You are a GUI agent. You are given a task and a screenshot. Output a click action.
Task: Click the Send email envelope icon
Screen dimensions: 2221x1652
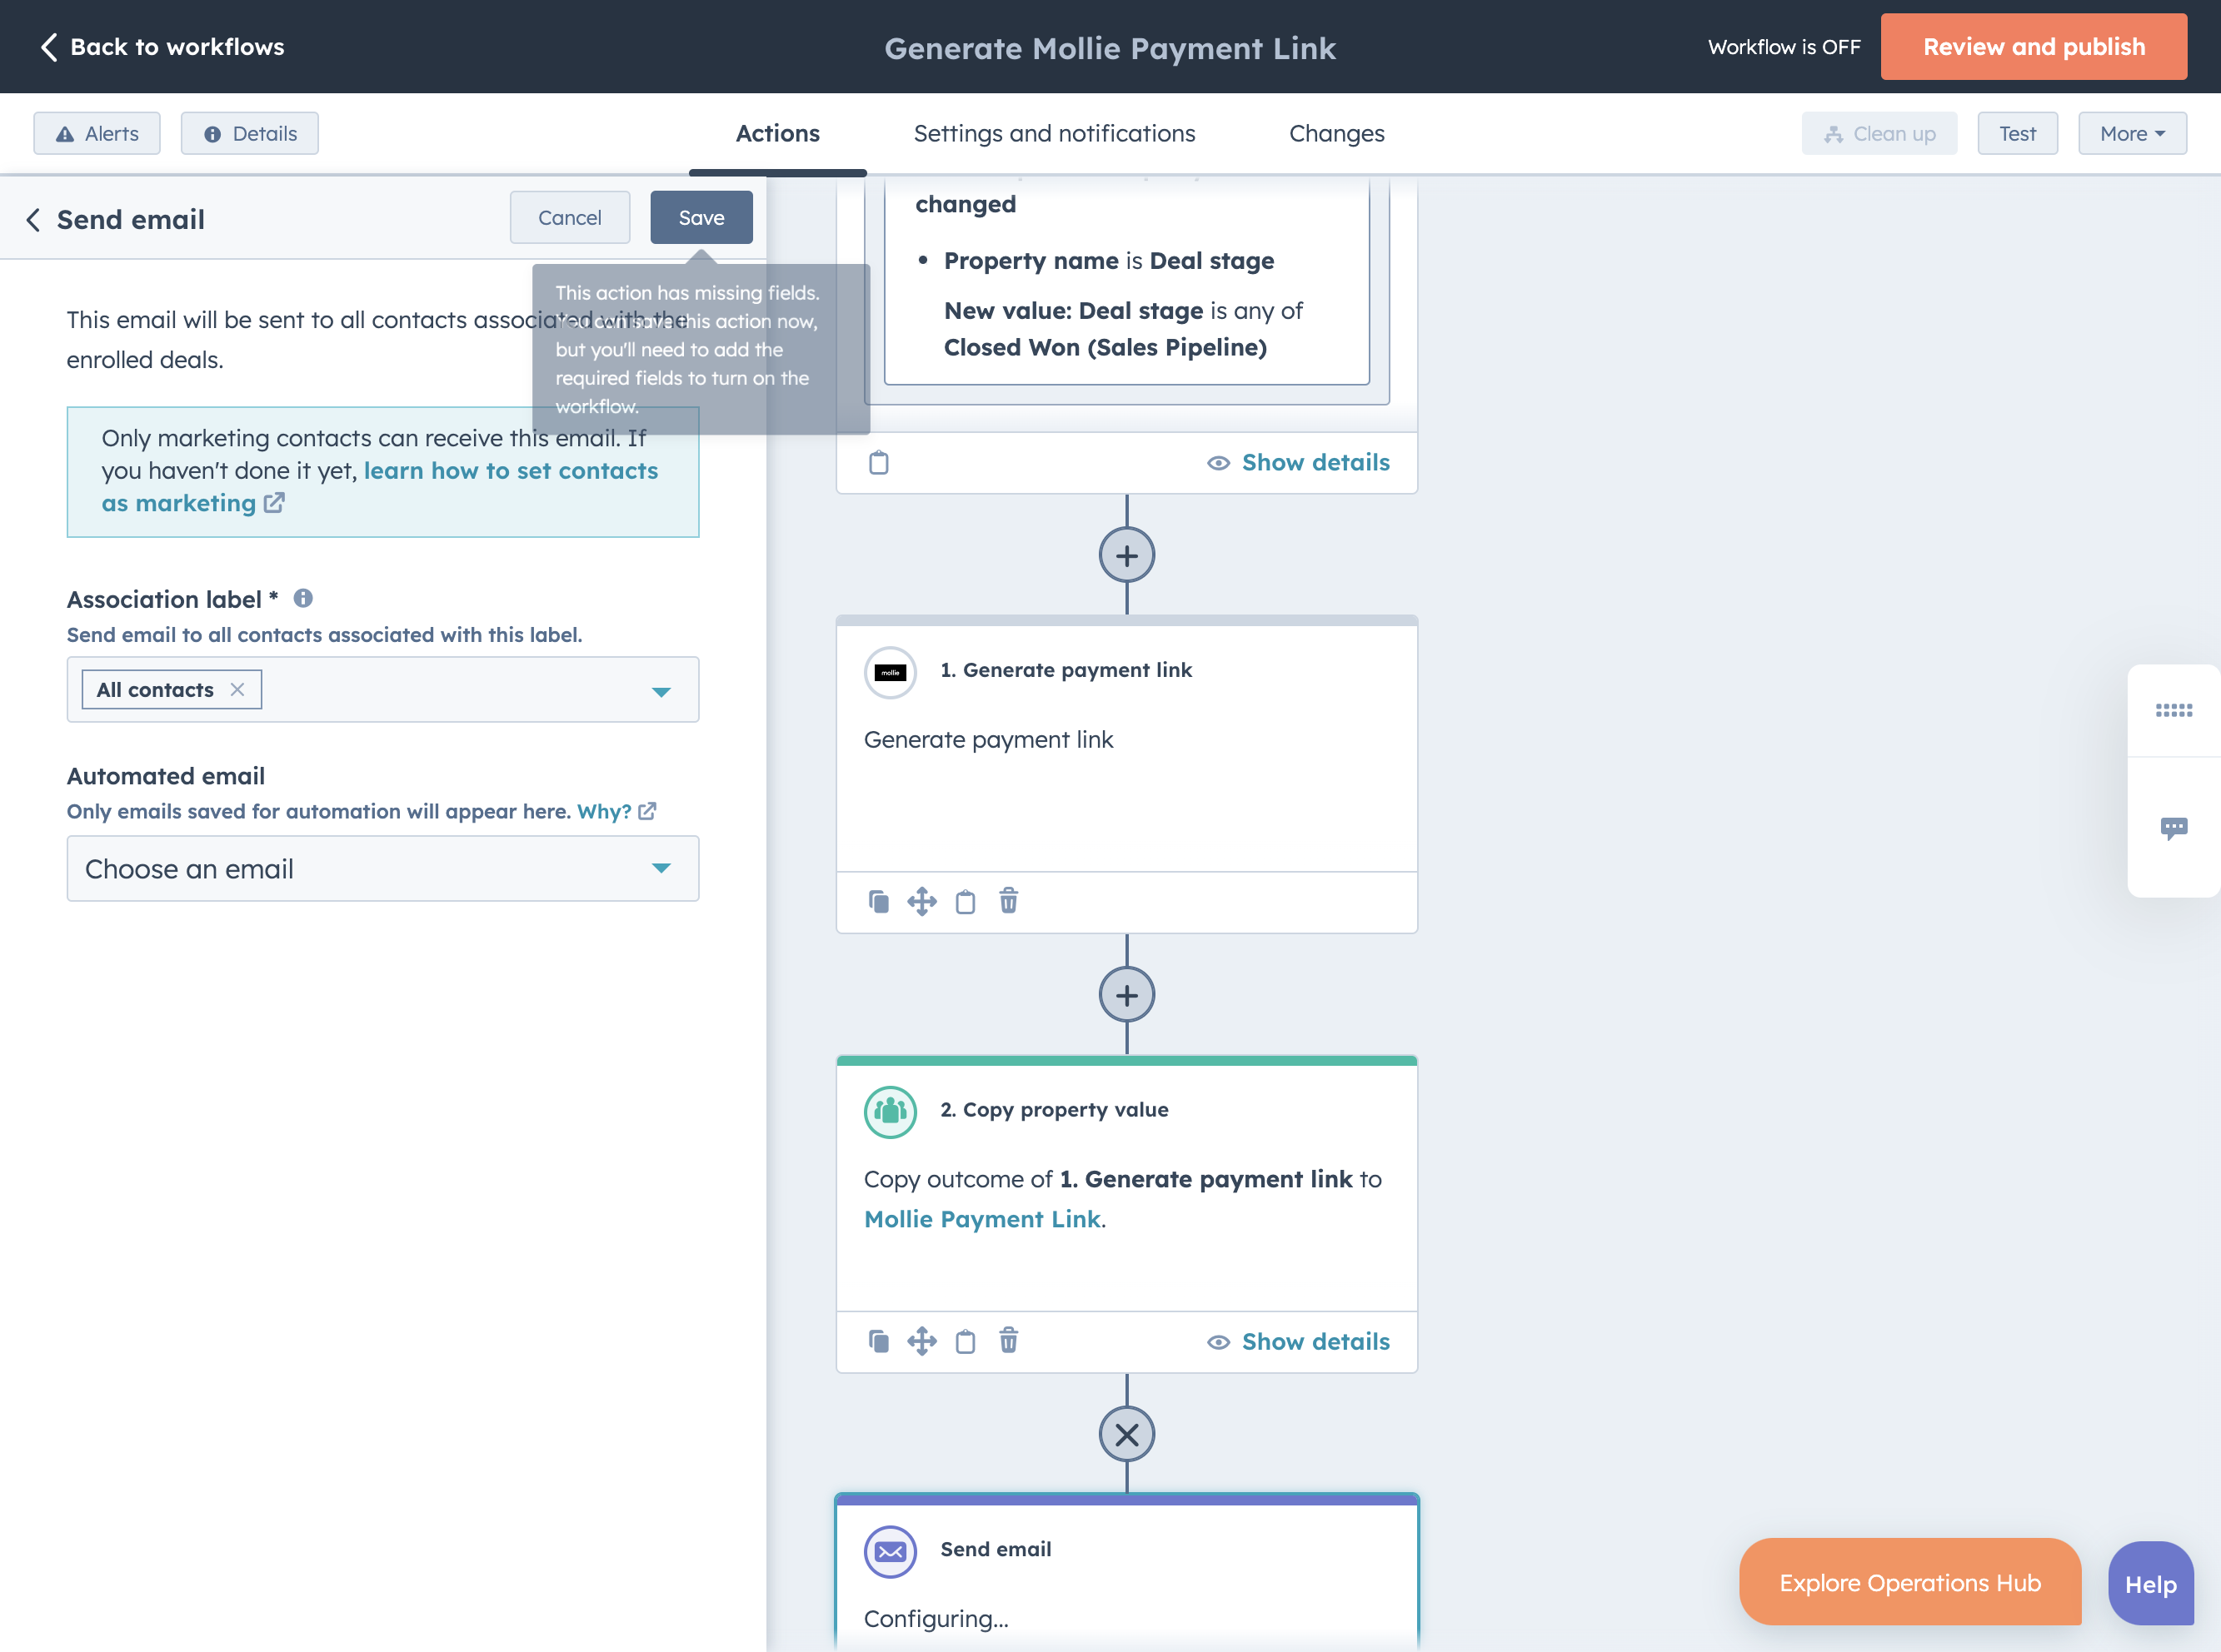pos(891,1551)
